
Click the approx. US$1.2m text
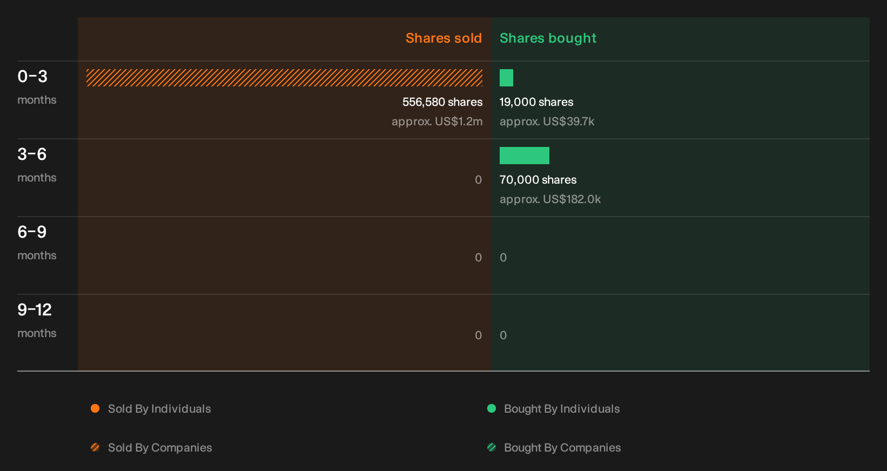point(437,122)
